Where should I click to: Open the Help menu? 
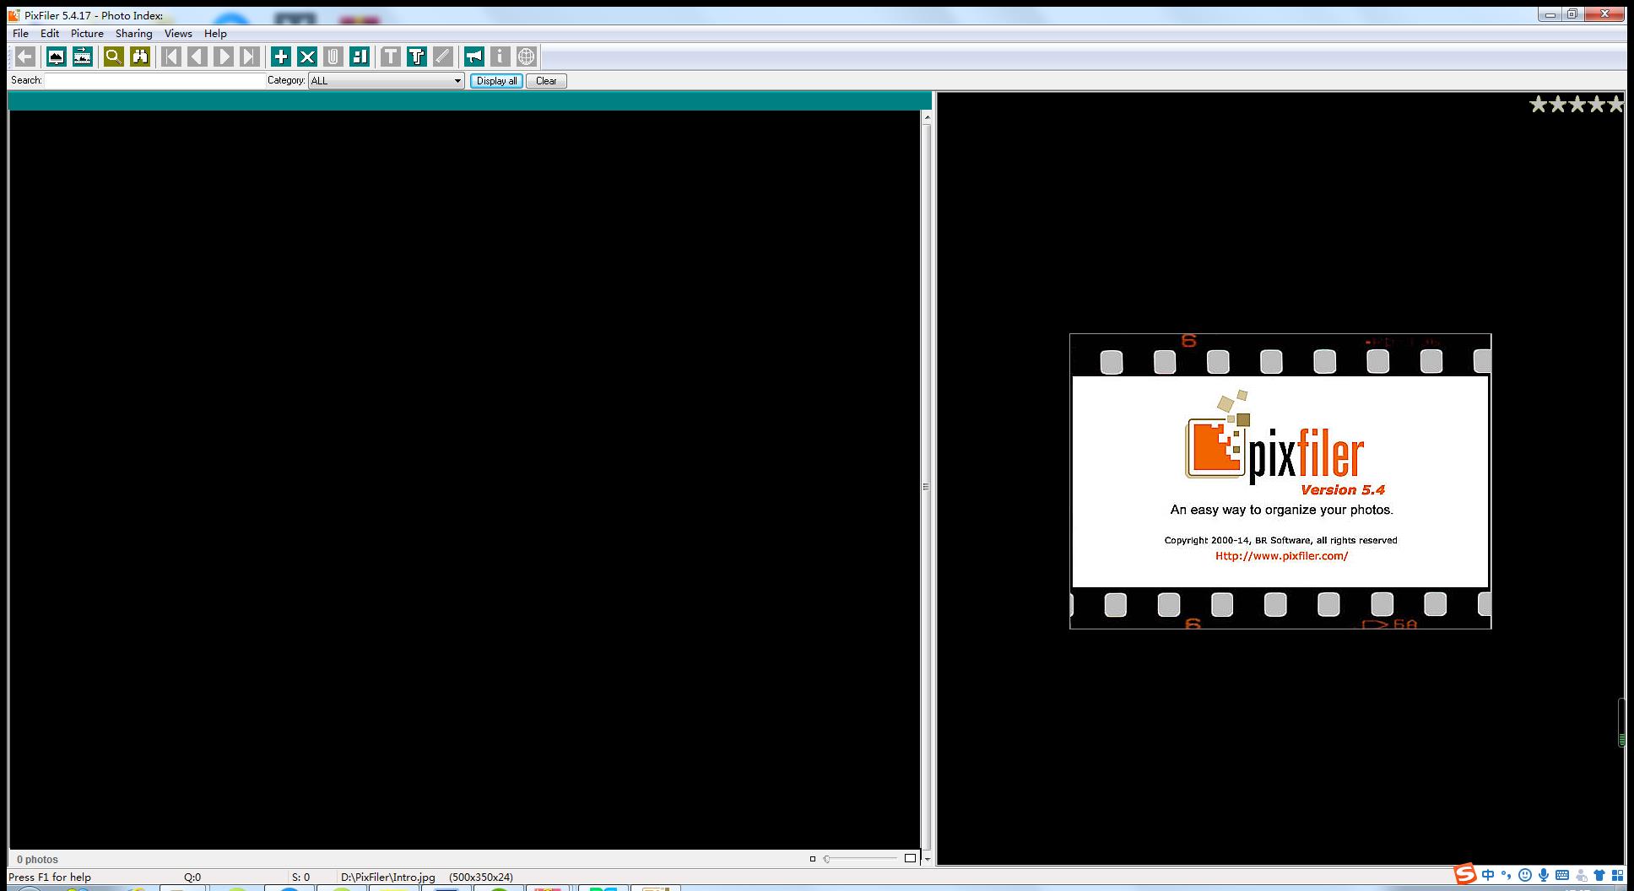click(x=215, y=34)
